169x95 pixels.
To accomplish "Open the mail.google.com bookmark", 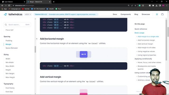I will pyautogui.click(x=15, y=9).
